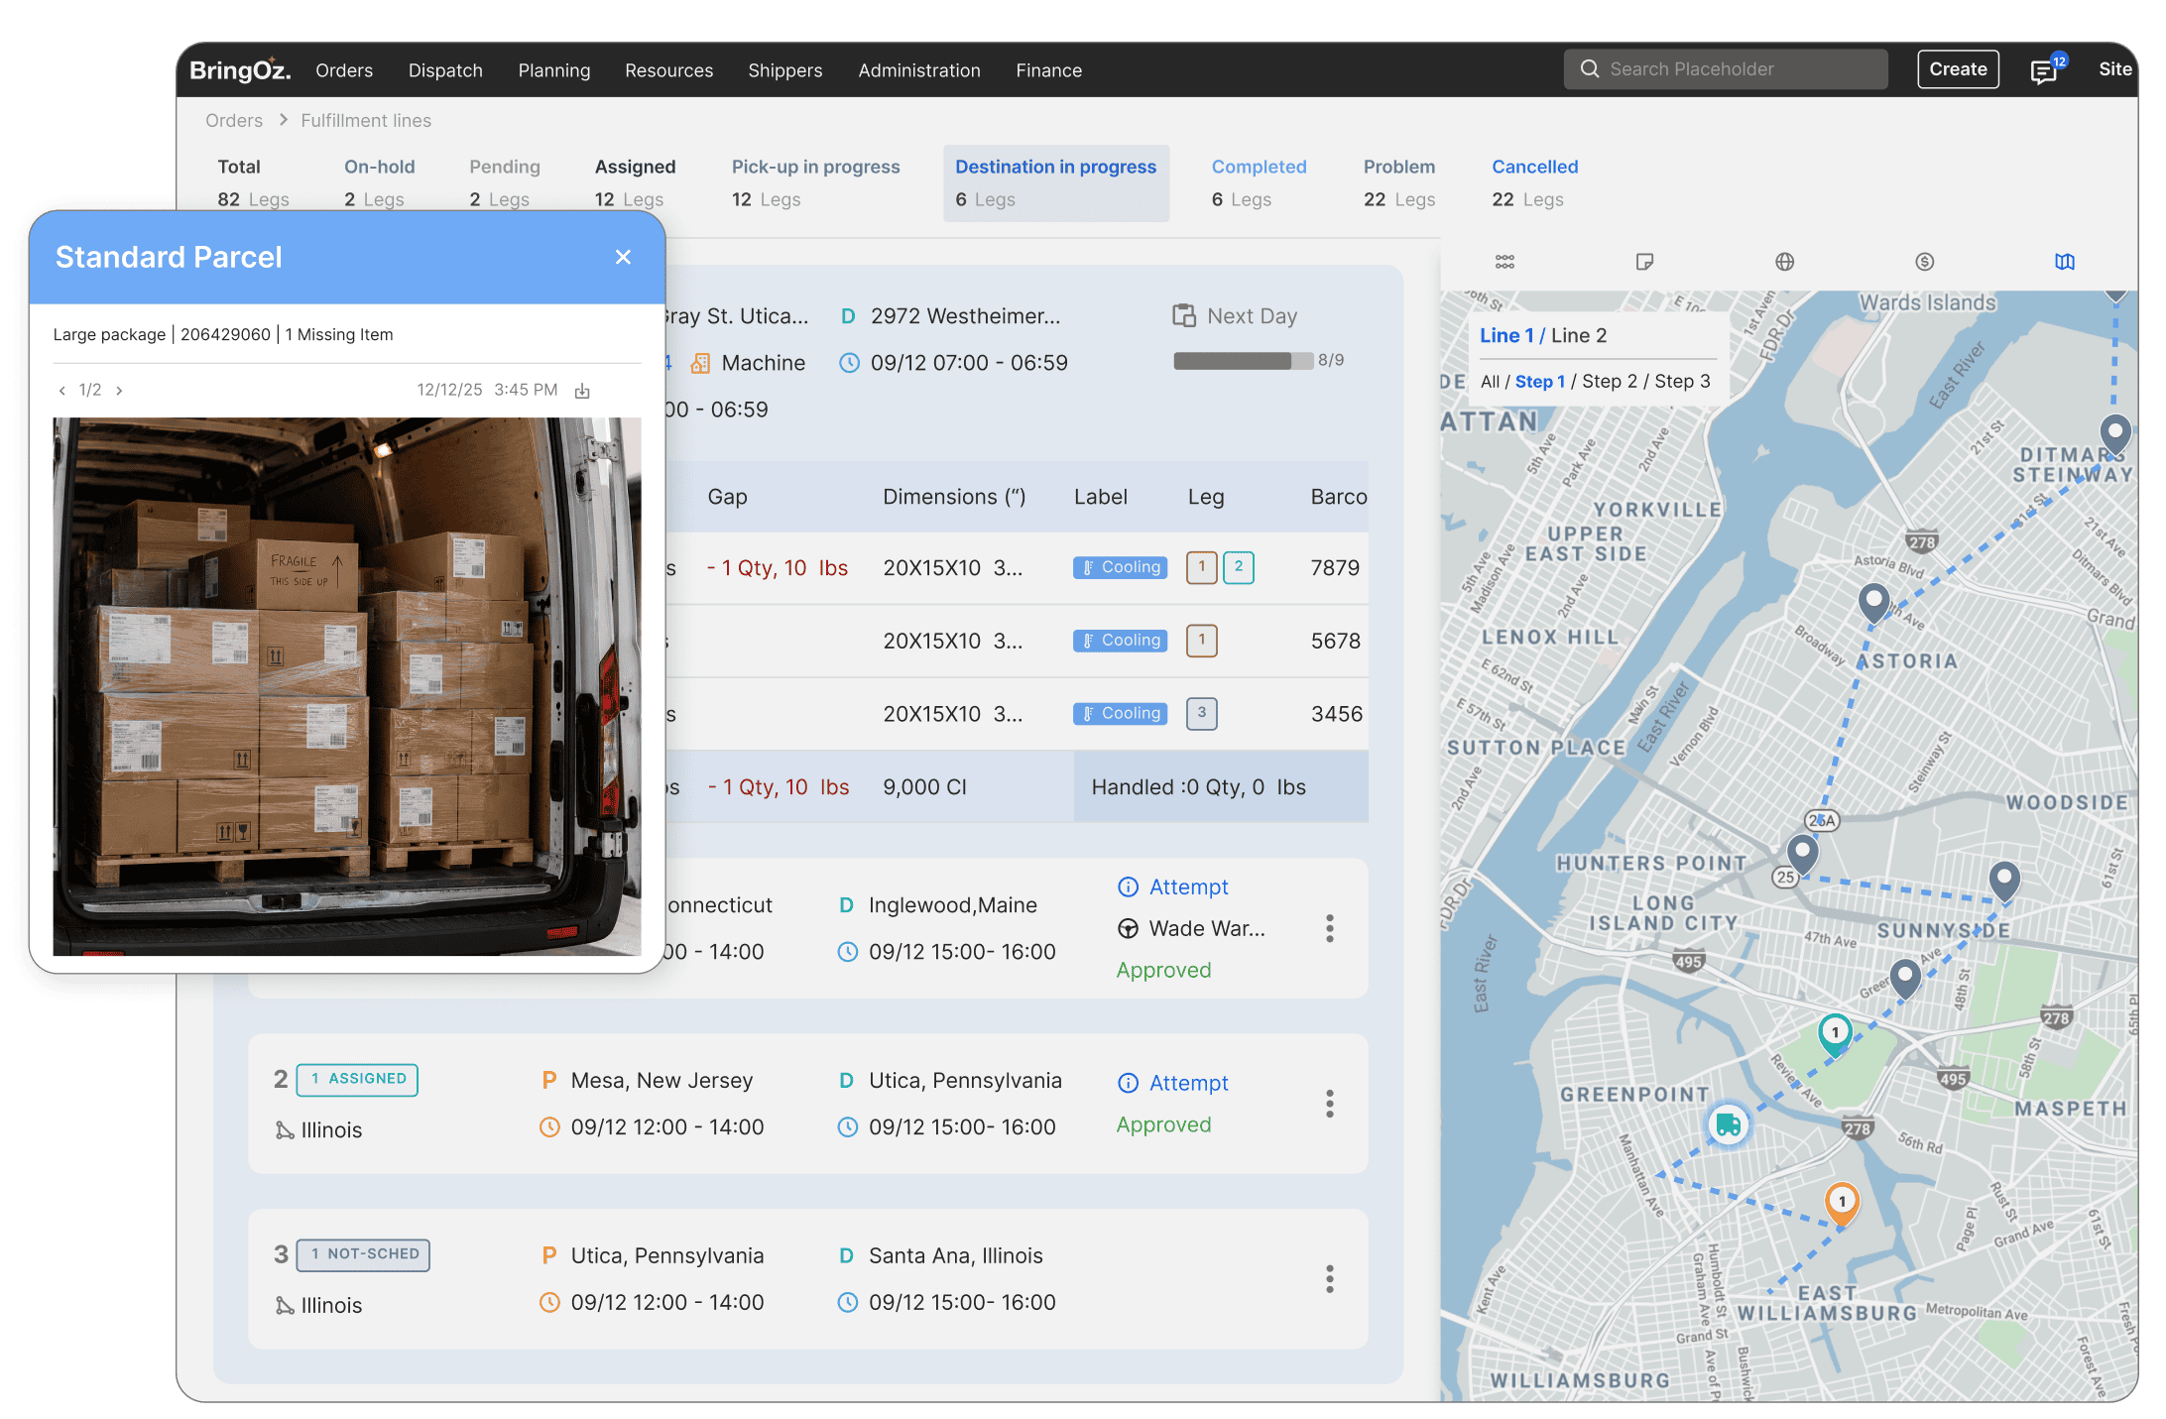
Task: Open the Dispatch menu
Action: click(445, 70)
